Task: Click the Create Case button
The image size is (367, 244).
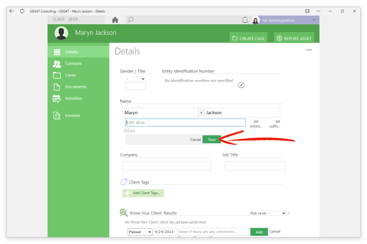Action: click(x=248, y=38)
